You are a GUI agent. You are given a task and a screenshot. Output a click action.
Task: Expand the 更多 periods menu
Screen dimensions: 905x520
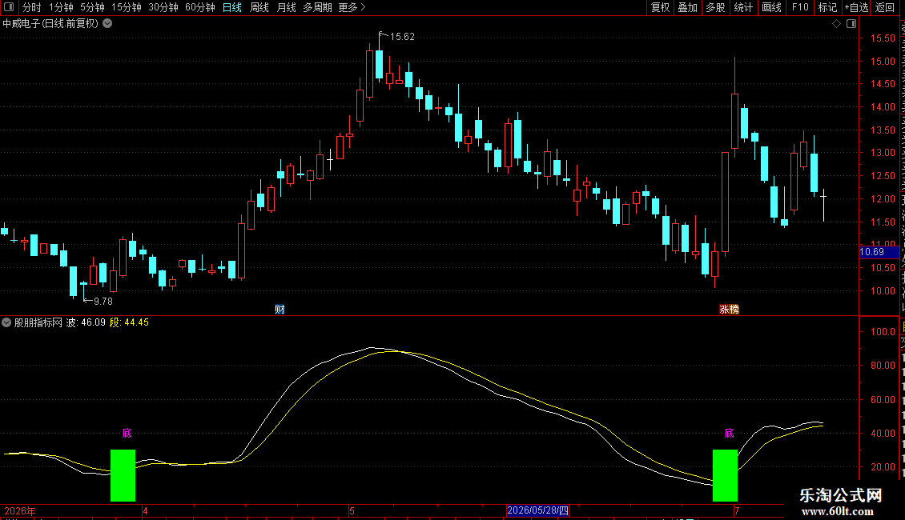point(352,7)
